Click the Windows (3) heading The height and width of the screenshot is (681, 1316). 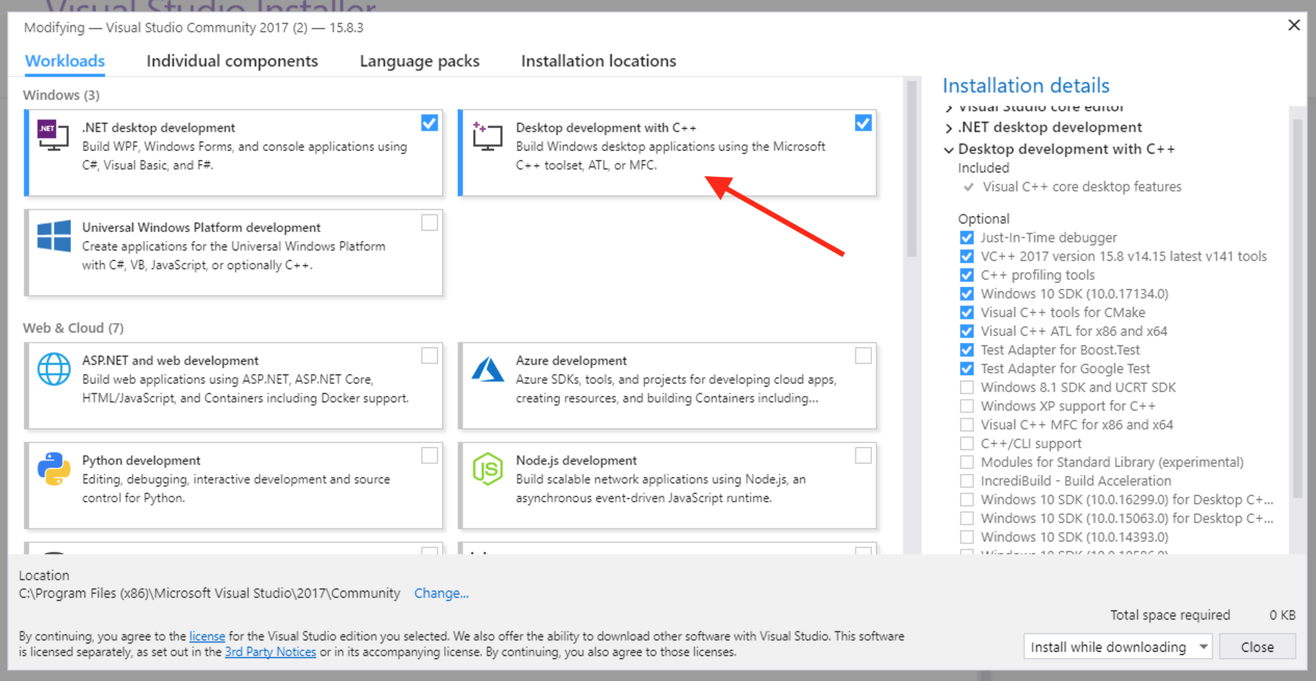(x=61, y=96)
